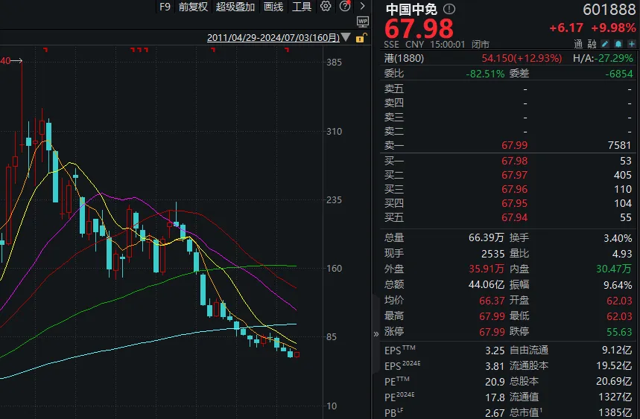The height and width of the screenshot is (419, 640).
Task: Click 换手 value 3.40%
Action: coord(618,238)
